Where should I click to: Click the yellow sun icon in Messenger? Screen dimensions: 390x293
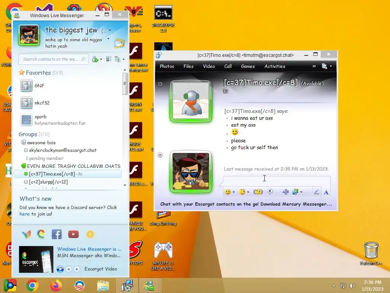(x=90, y=234)
